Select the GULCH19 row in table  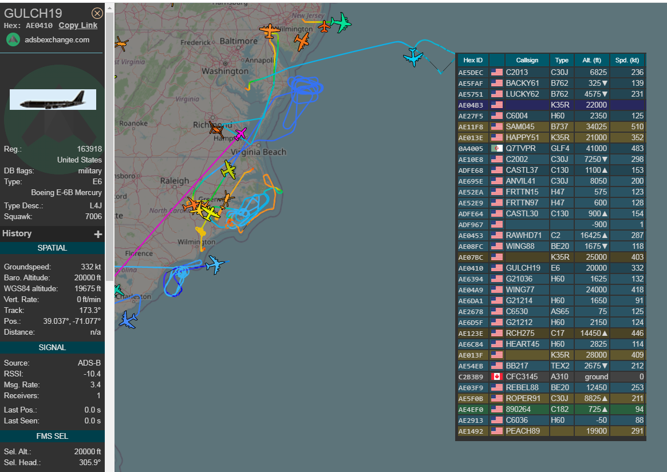(551, 268)
